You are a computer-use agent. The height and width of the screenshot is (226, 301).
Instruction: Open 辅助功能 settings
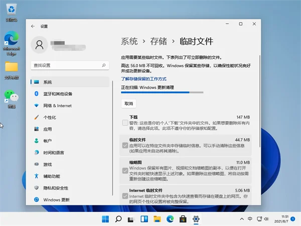[x=70, y=176]
